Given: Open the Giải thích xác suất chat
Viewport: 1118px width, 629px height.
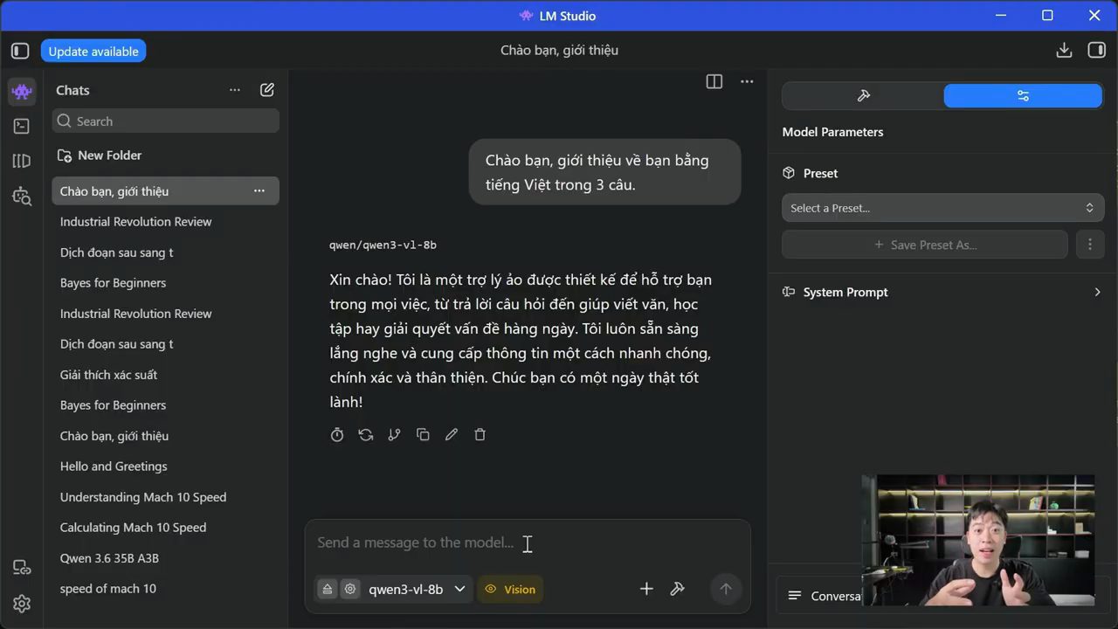Looking at the screenshot, I should (166, 375).
